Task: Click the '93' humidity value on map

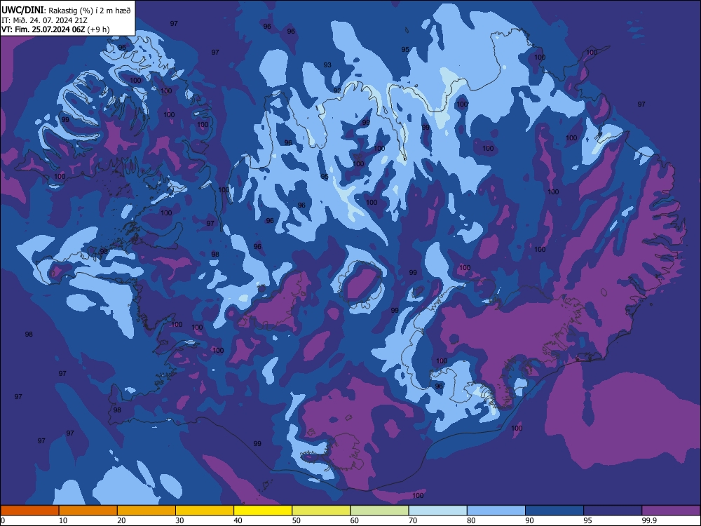Action: (x=327, y=65)
